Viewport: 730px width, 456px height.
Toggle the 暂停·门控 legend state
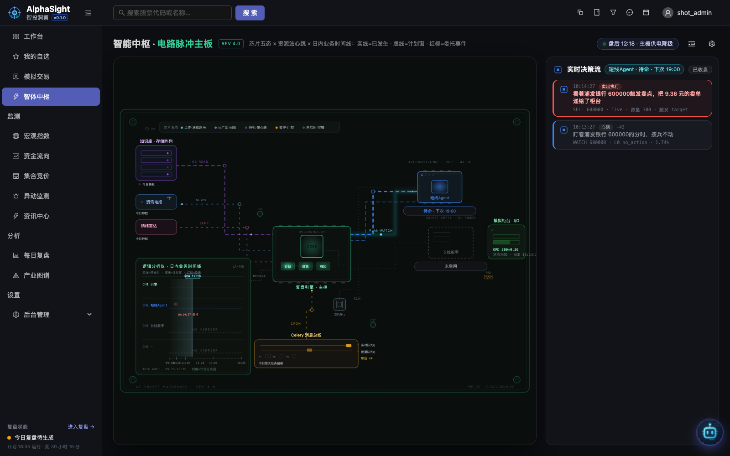pyautogui.click(x=285, y=128)
